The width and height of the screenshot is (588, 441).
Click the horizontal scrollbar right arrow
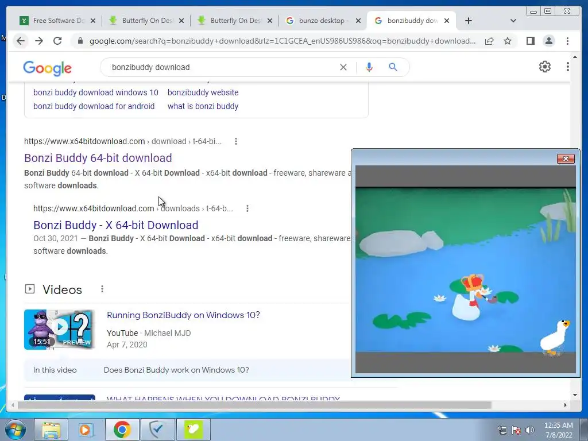pos(566,405)
